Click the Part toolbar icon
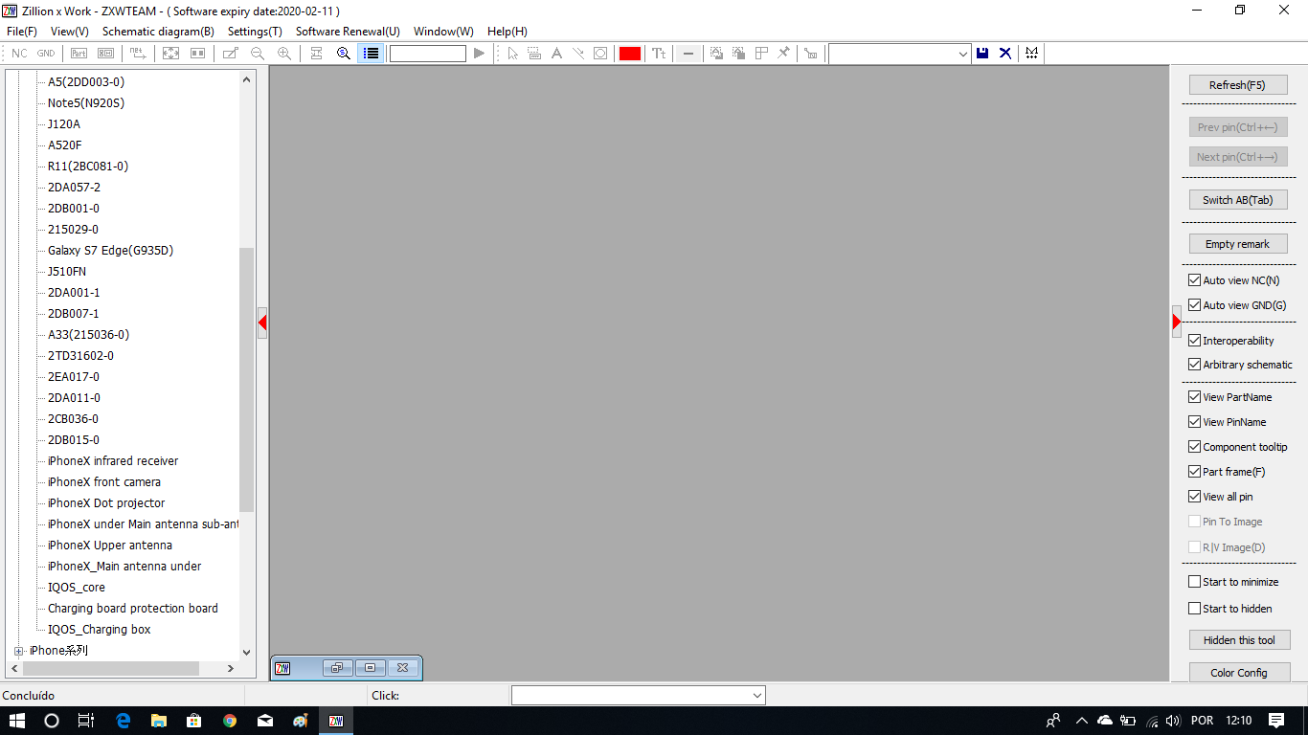The image size is (1308, 735). [x=79, y=54]
